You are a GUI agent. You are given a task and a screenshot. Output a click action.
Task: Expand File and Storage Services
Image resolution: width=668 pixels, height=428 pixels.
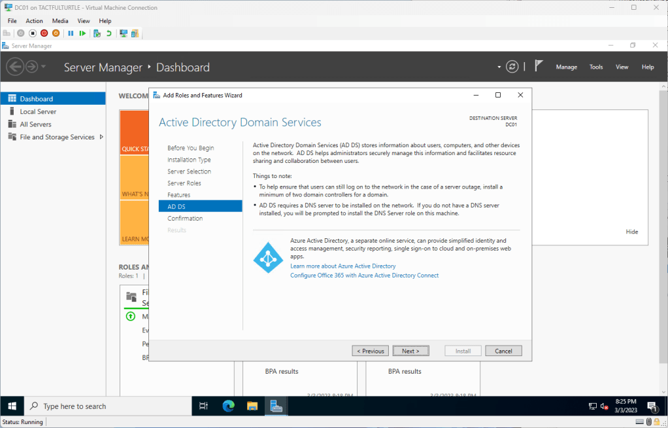tap(101, 137)
